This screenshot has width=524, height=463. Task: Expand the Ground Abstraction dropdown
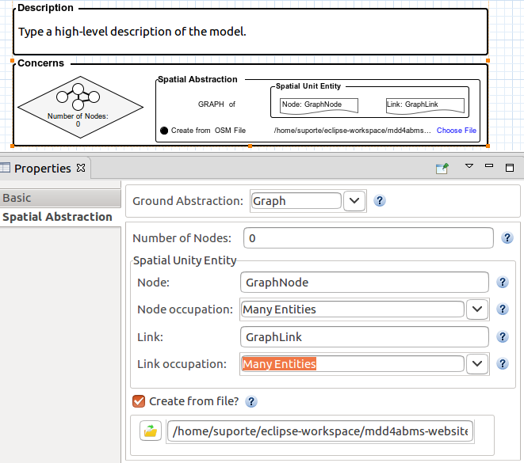click(354, 201)
